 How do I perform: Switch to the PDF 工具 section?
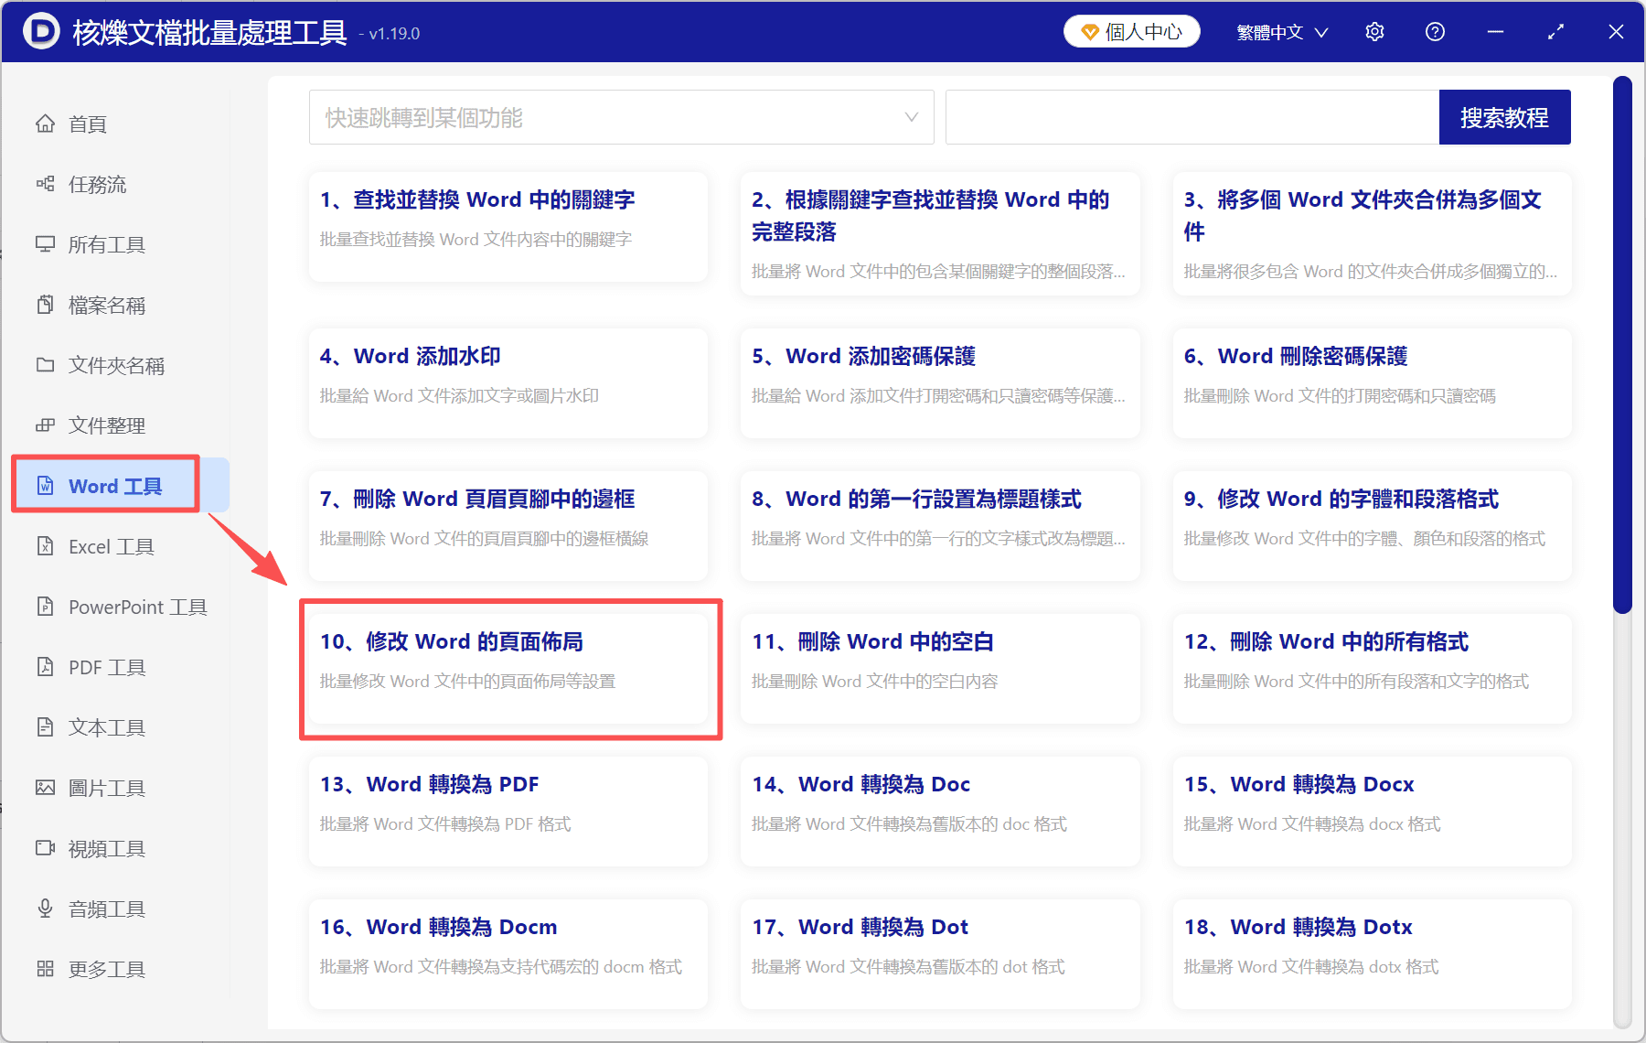105,667
